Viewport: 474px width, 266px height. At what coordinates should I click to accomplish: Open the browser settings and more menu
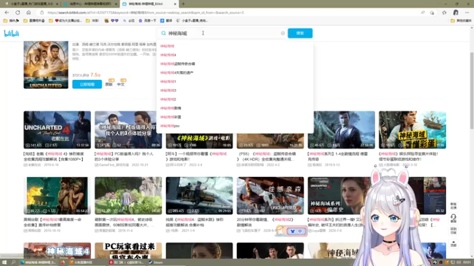[467, 12]
